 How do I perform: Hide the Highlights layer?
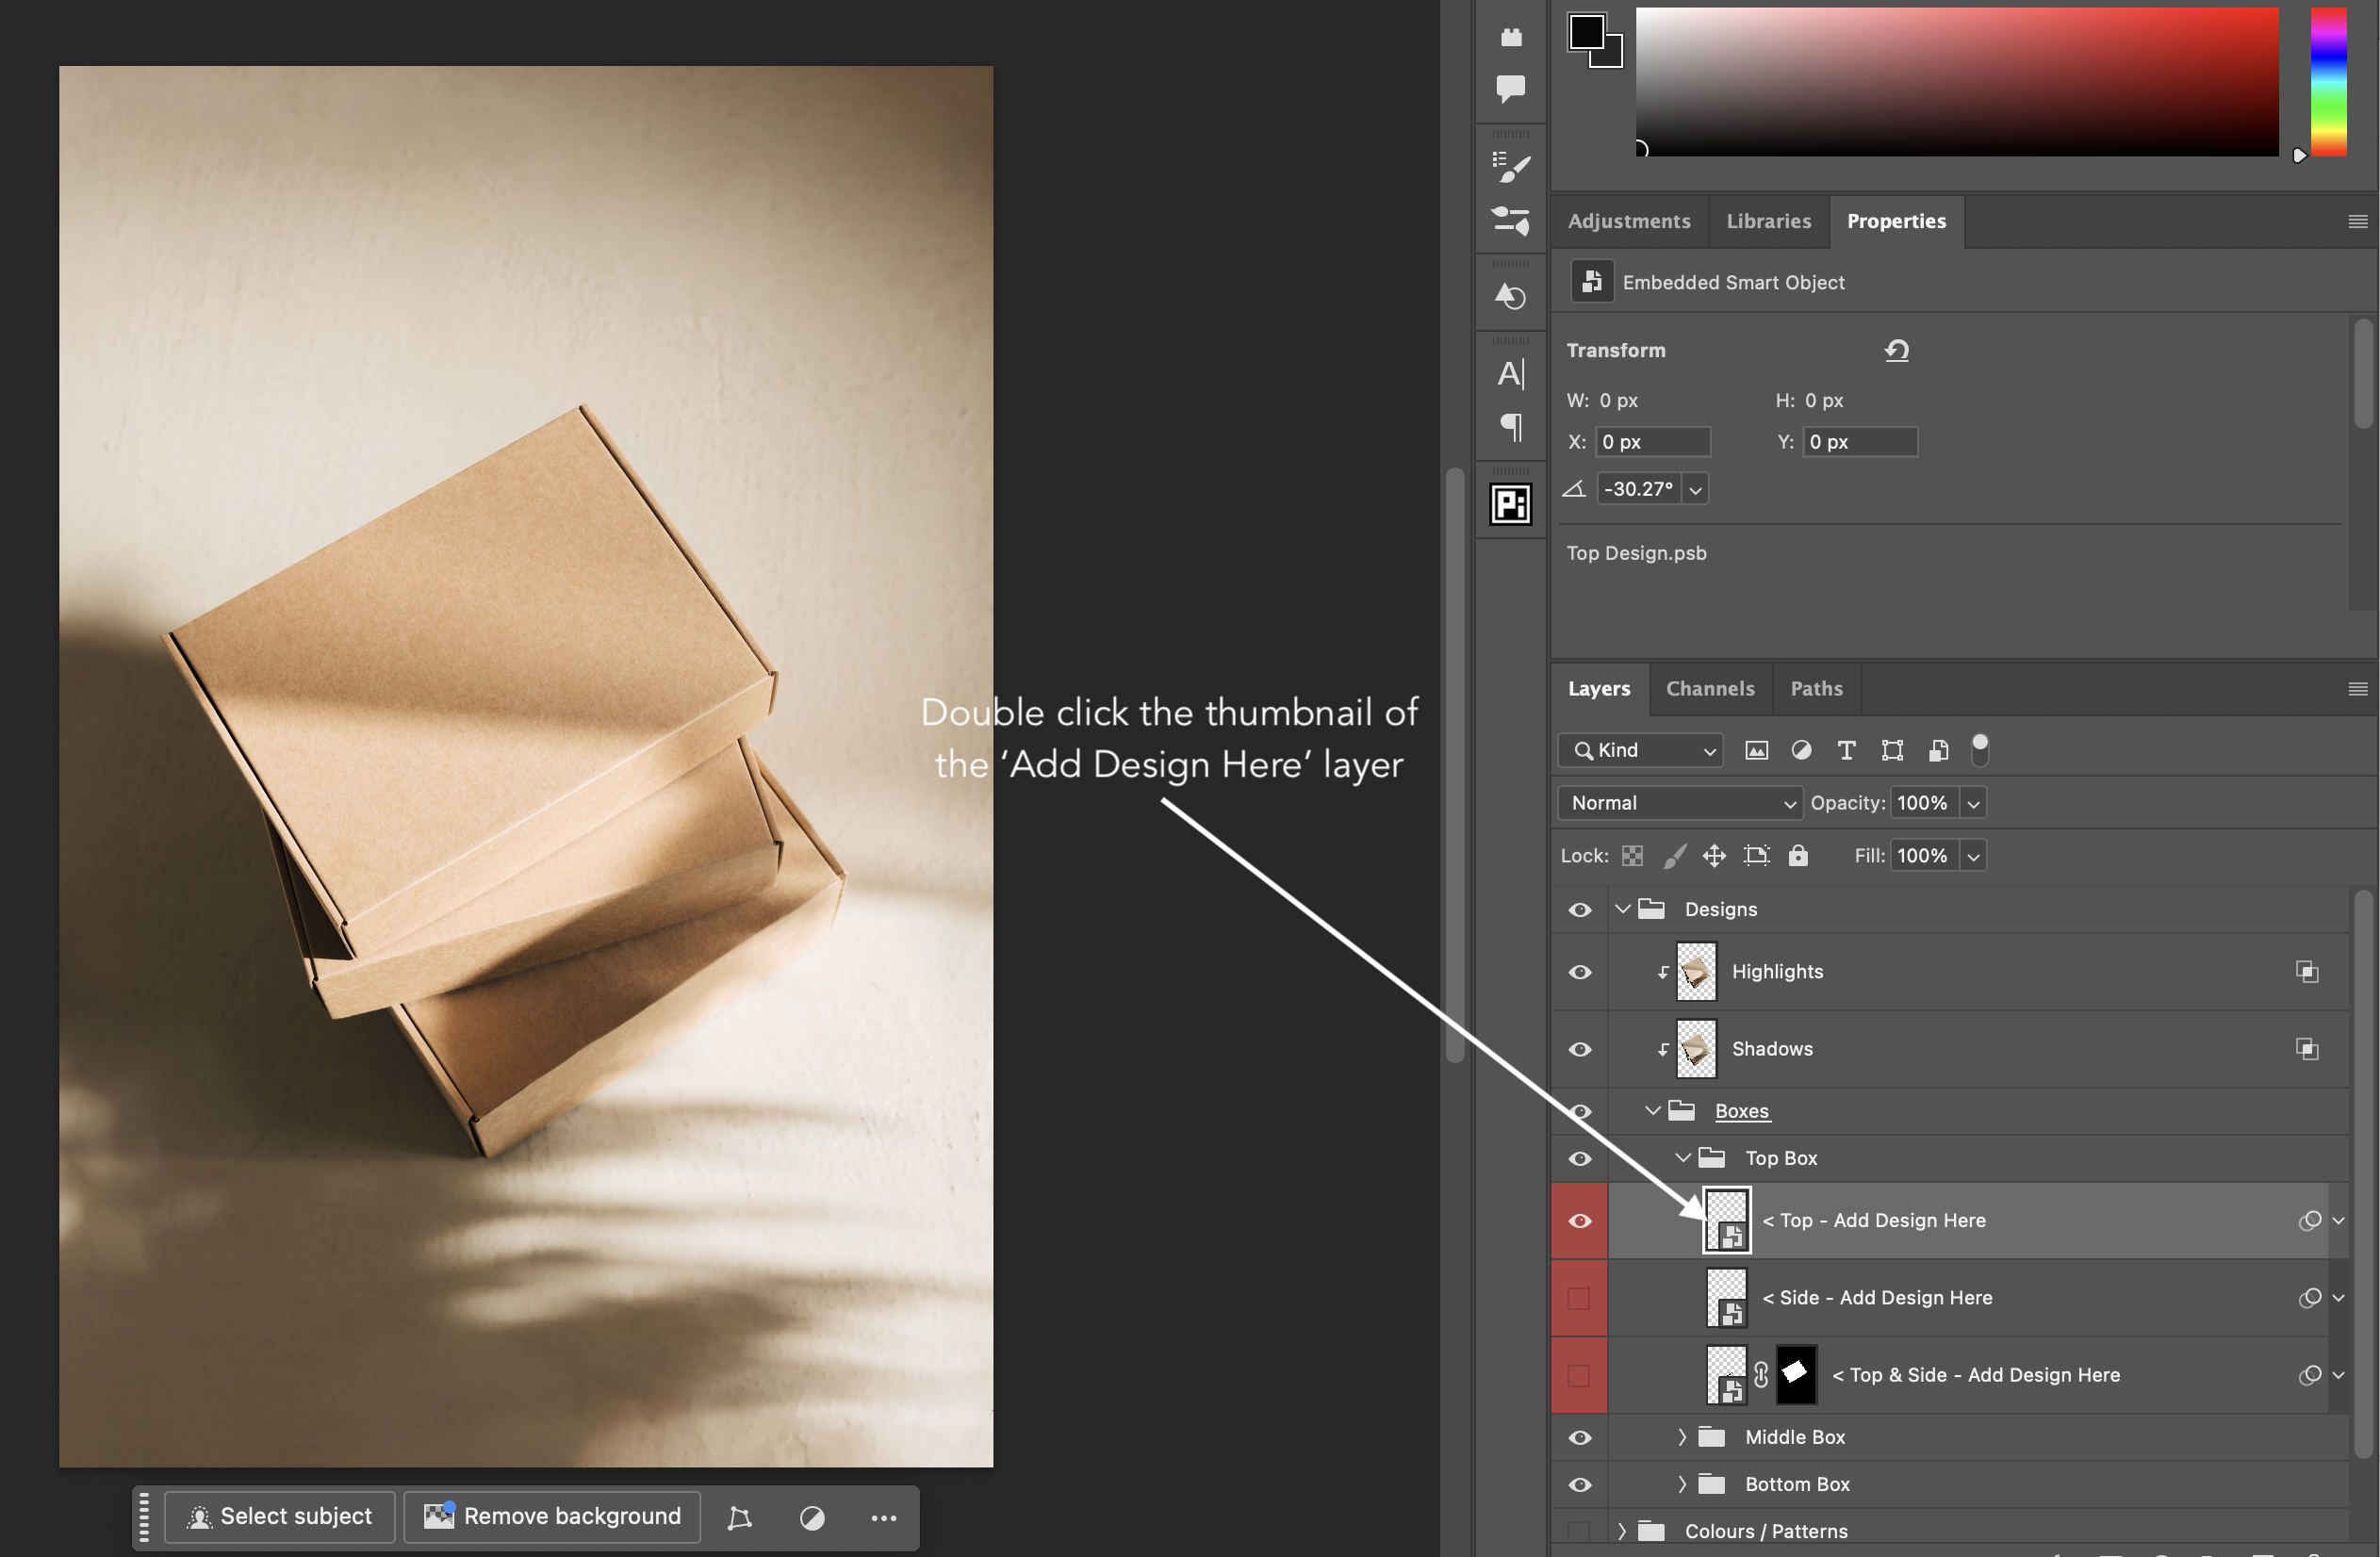coord(1579,971)
